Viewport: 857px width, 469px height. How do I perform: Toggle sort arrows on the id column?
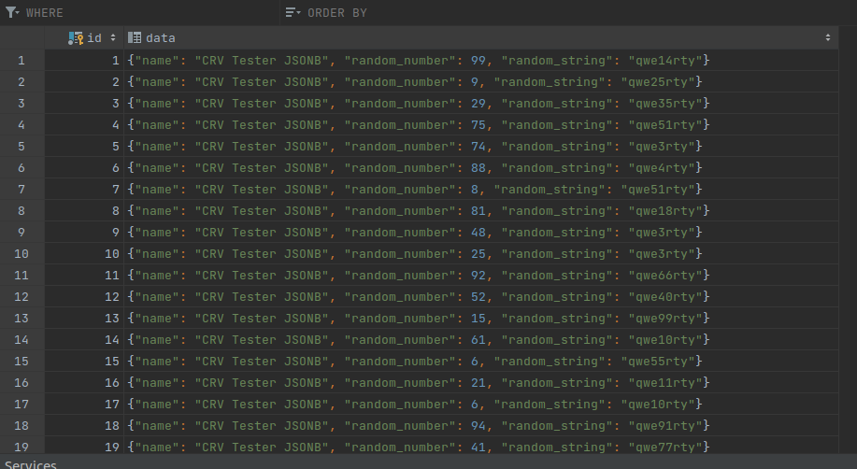(113, 37)
